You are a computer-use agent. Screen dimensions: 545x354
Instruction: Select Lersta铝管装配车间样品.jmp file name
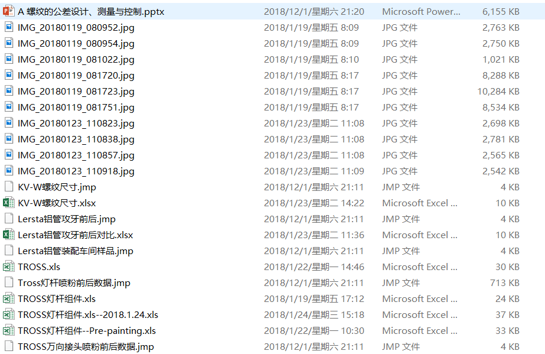tap(76, 251)
